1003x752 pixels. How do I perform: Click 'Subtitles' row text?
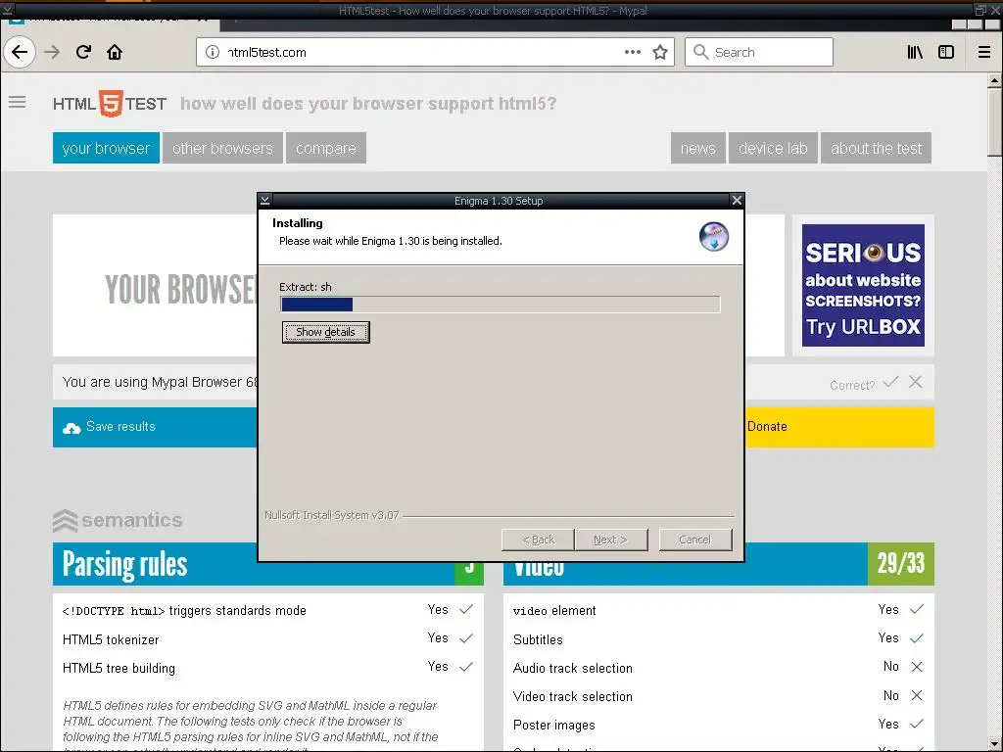click(538, 639)
